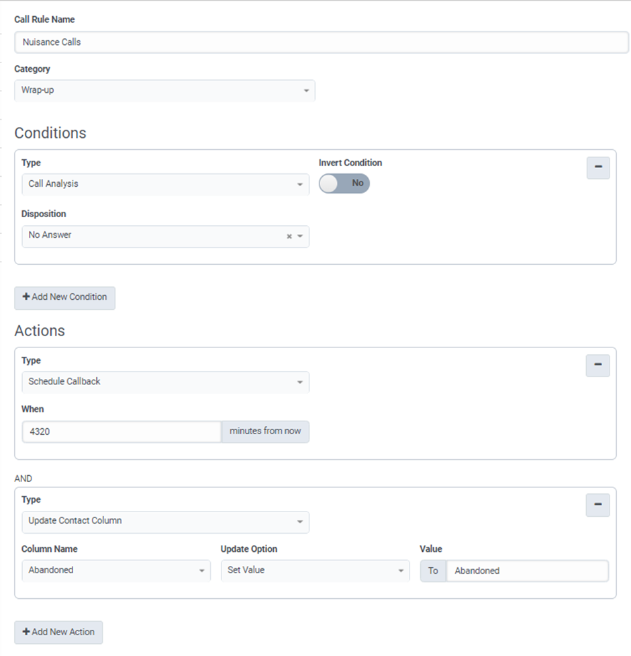Remove the Call Analysis condition with minus icon

[597, 167]
